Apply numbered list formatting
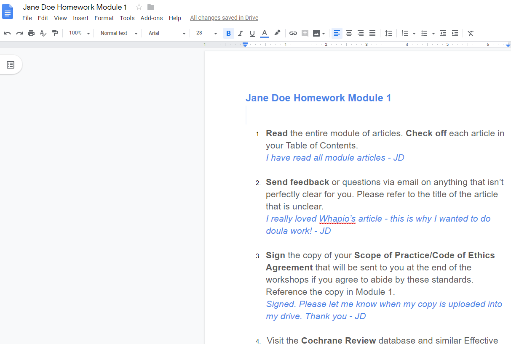511x344 pixels. coord(405,33)
